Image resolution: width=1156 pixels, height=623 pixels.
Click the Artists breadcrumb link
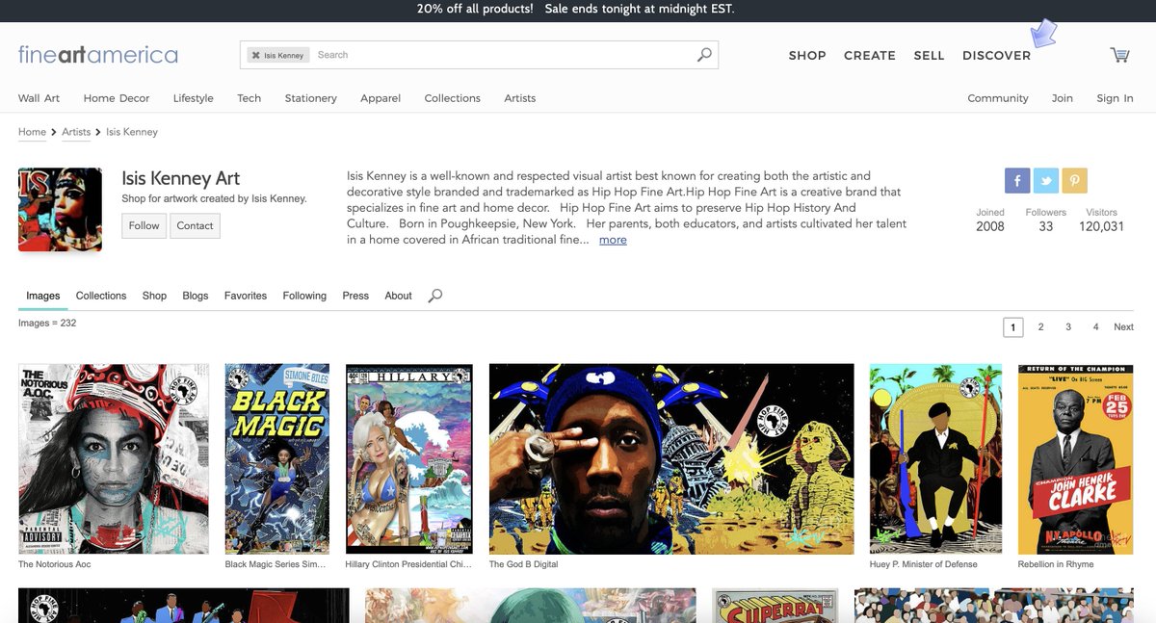point(76,132)
